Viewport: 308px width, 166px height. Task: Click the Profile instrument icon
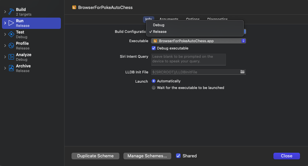11,46
